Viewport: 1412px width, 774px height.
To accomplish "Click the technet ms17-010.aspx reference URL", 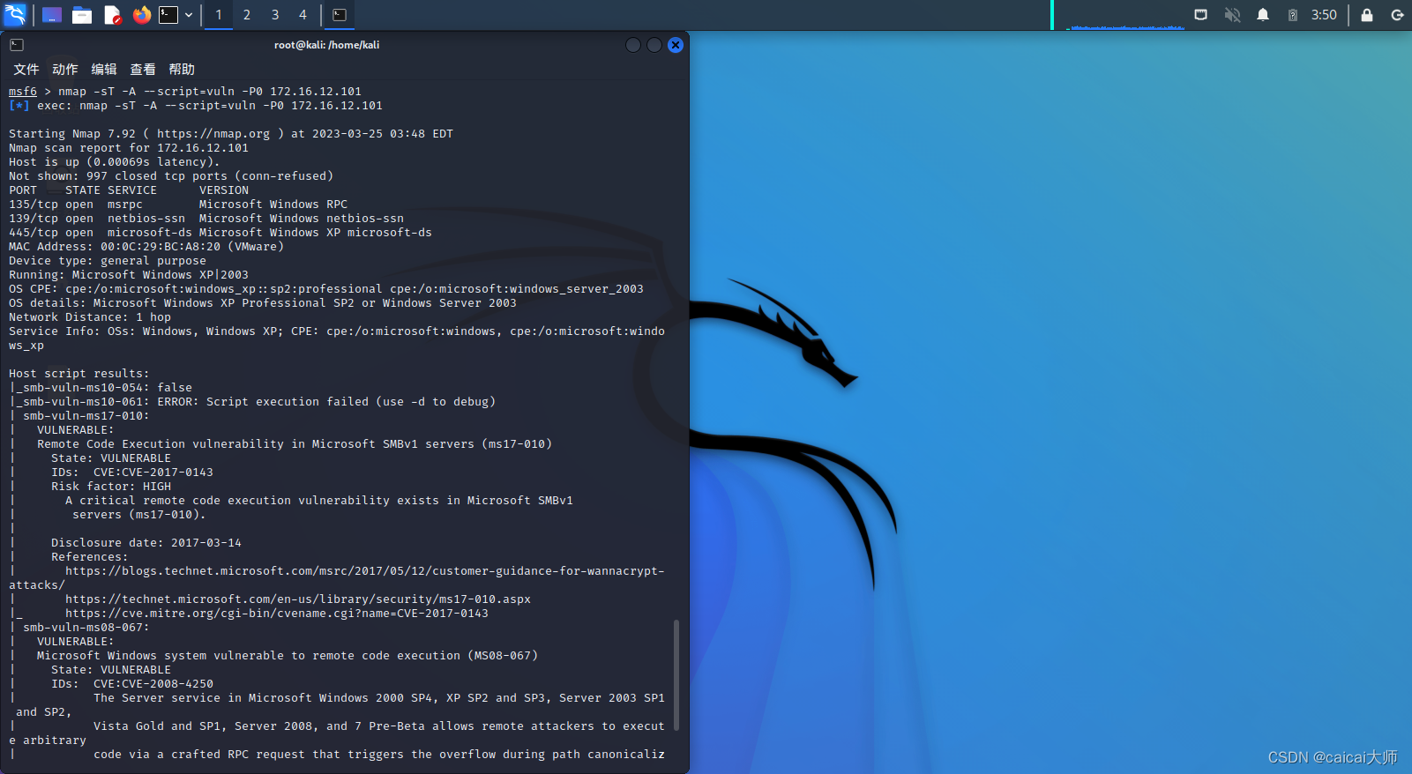I will tap(298, 599).
